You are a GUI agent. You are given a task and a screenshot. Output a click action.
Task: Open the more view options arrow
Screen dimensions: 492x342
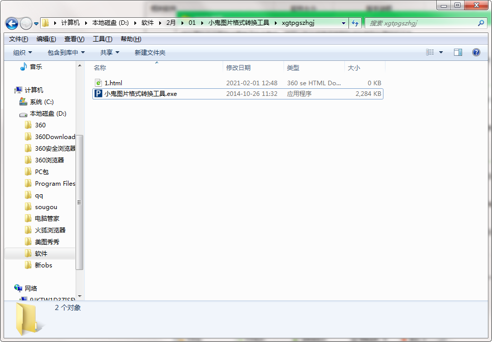click(441, 52)
